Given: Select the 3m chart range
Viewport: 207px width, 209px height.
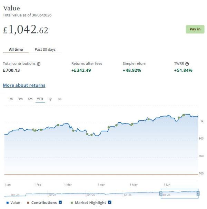Looking at the screenshot, I should (20, 99).
